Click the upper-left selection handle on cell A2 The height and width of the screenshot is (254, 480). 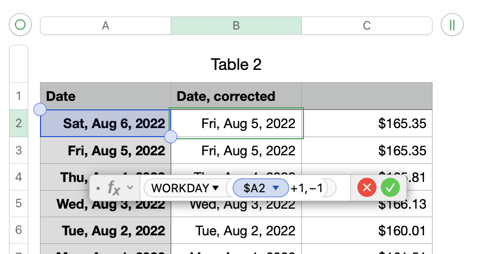click(40, 110)
